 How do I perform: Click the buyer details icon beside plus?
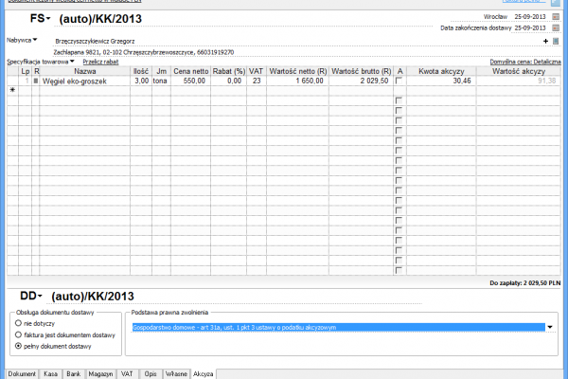[557, 41]
